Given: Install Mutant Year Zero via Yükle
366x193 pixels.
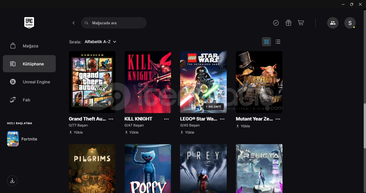Looking at the screenshot, I should (243, 126).
